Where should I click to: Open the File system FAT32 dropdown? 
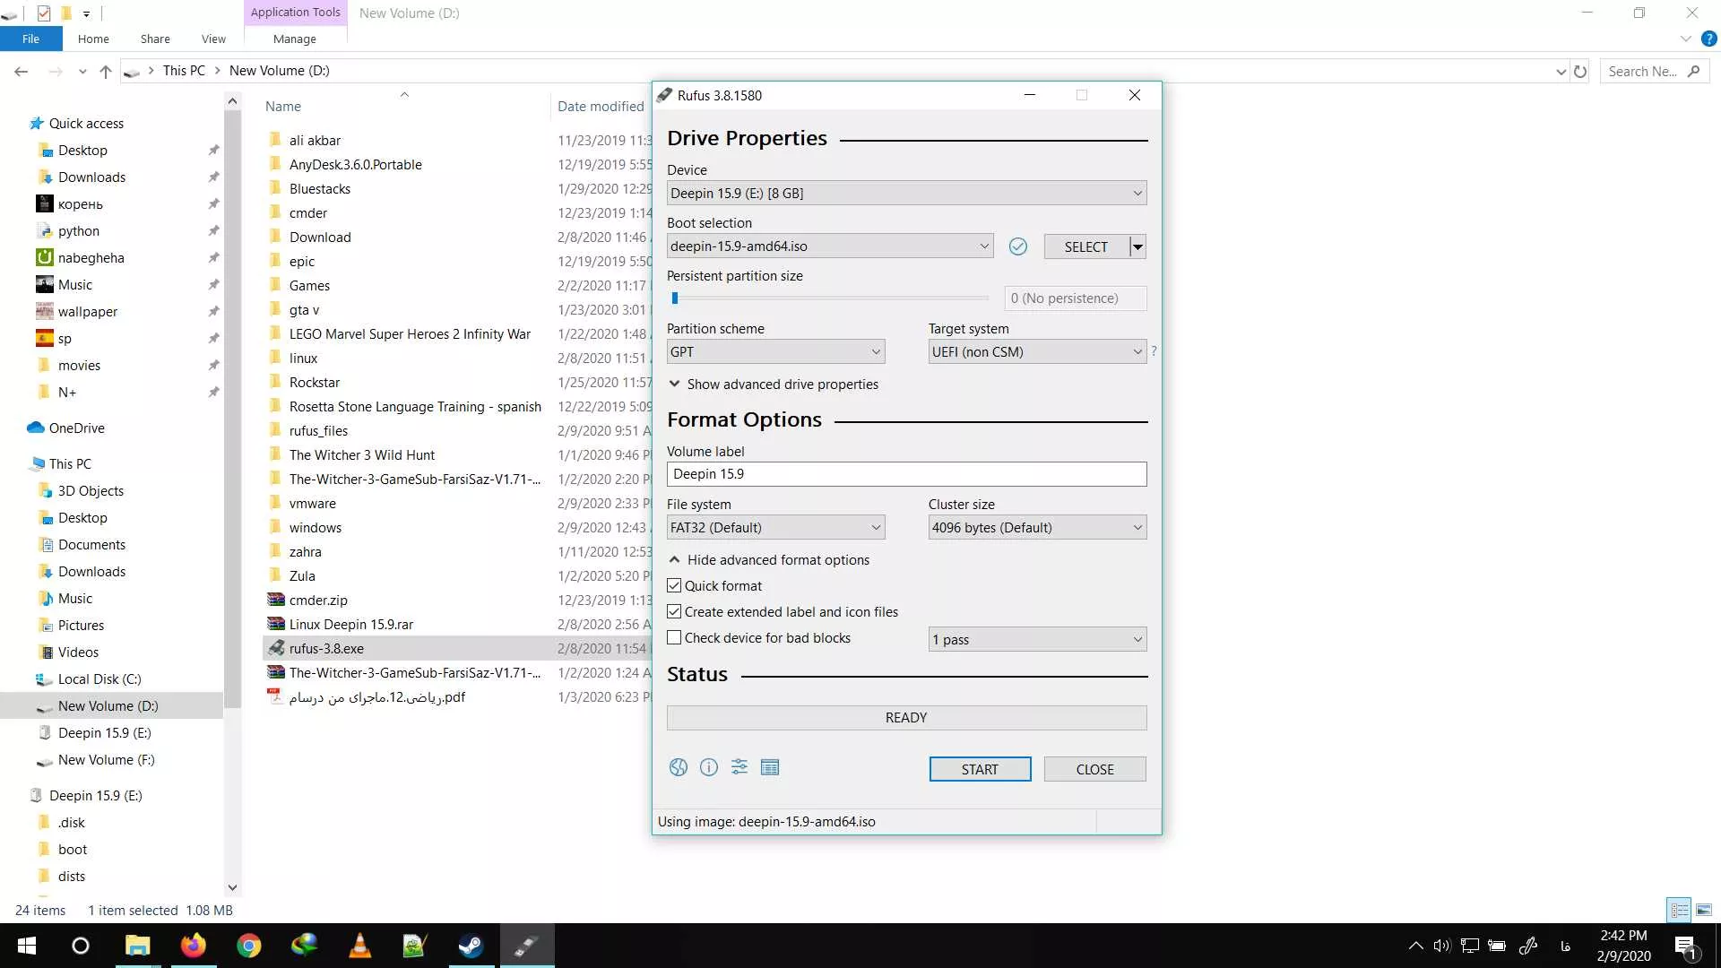click(775, 527)
